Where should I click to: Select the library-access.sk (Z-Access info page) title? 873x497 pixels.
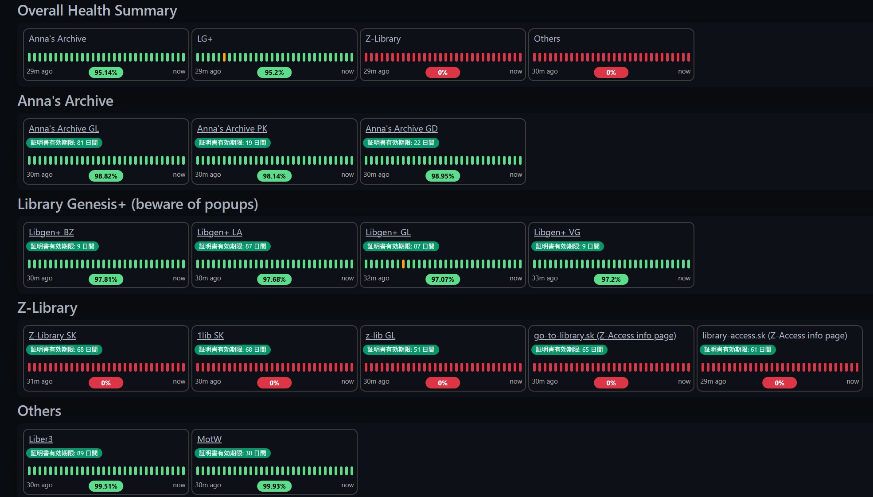coord(775,335)
